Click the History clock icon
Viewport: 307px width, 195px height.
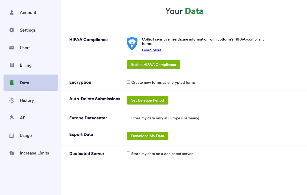[x=12, y=100]
